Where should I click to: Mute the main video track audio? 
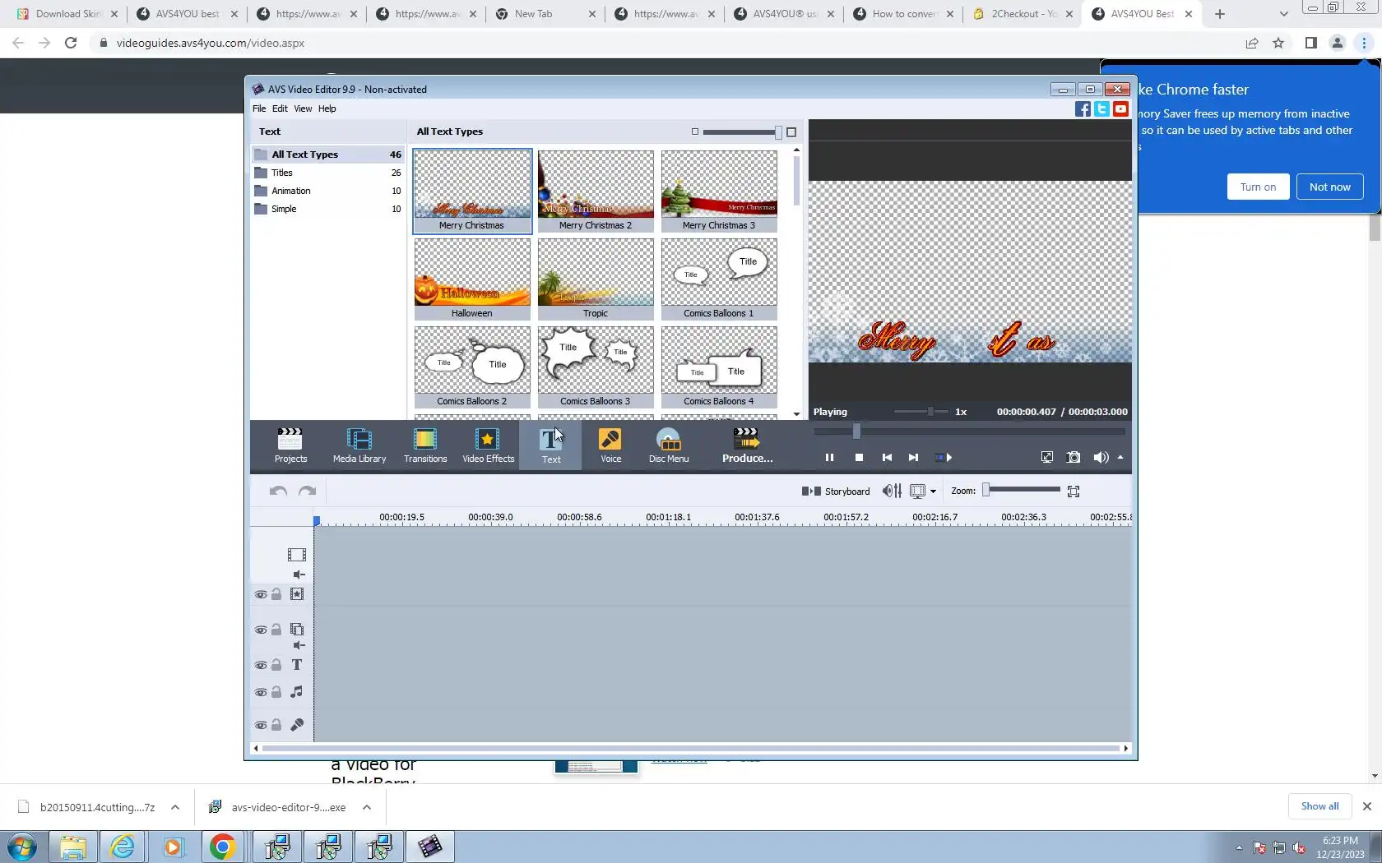[299, 575]
